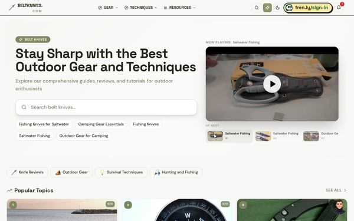Open popular topic card with compass
Viewport: 354px width, 221px height.
pyautogui.click(x=177, y=210)
